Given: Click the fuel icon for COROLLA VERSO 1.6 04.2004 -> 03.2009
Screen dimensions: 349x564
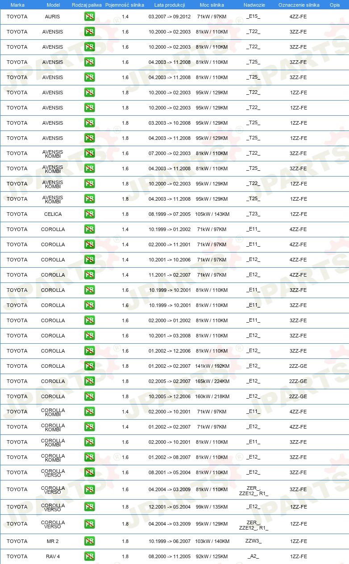Looking at the screenshot, I should (x=89, y=489).
